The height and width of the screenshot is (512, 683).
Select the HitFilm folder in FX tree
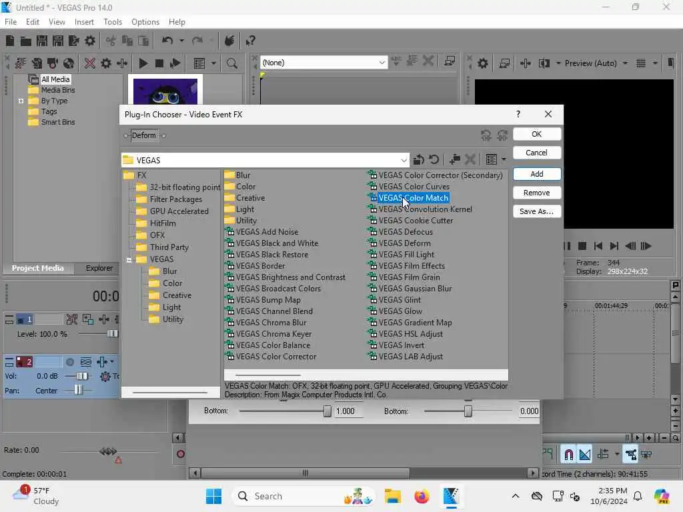163,223
